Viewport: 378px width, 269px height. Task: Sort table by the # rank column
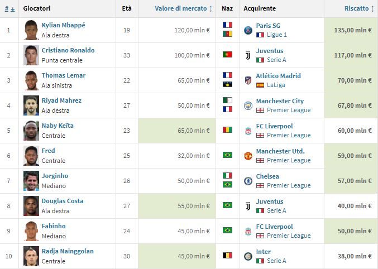pos(9,9)
